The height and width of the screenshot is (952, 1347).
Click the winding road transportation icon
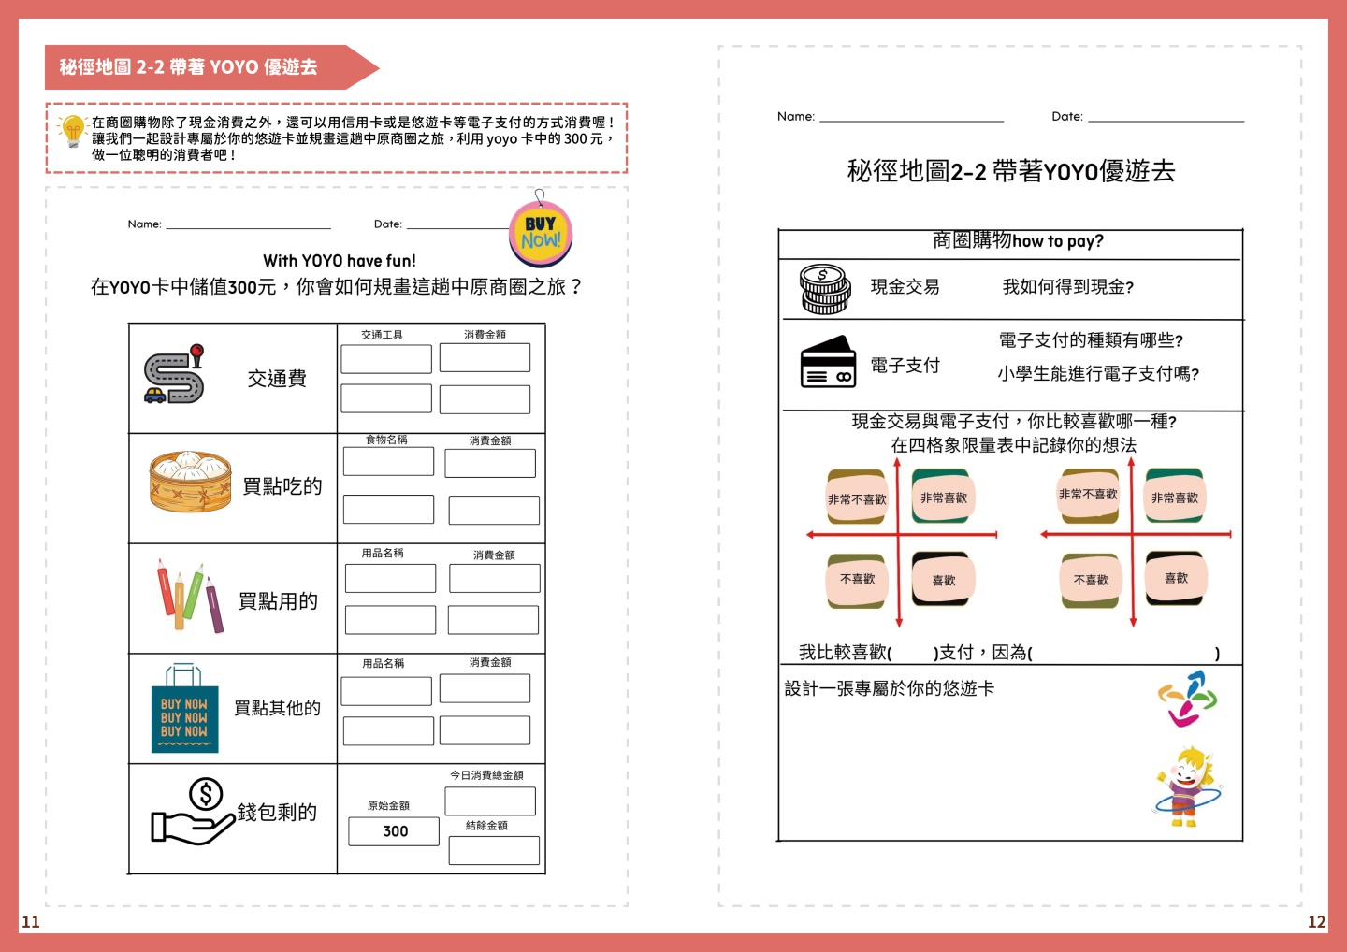(x=174, y=375)
